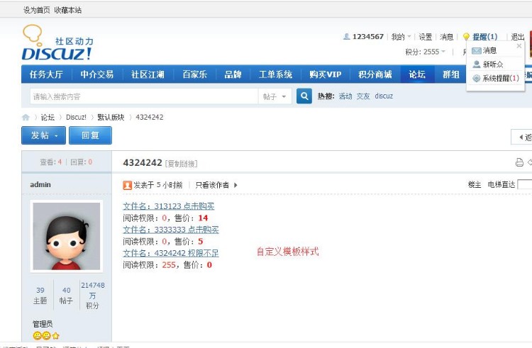Click the hot search term 活动
Viewport: 532px width, 348px height.
[x=345, y=96]
